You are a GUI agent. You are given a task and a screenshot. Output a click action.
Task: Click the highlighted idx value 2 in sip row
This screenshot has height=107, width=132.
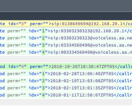43,38
